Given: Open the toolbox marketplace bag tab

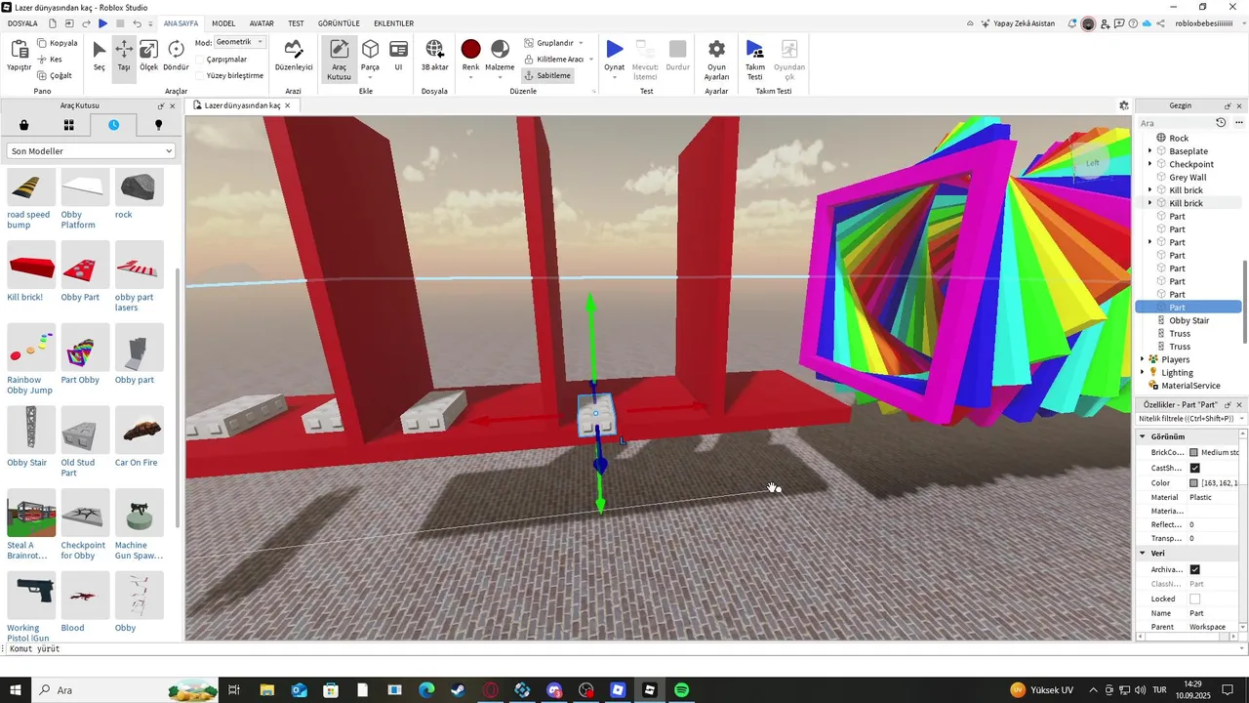Looking at the screenshot, I should pos(24,125).
